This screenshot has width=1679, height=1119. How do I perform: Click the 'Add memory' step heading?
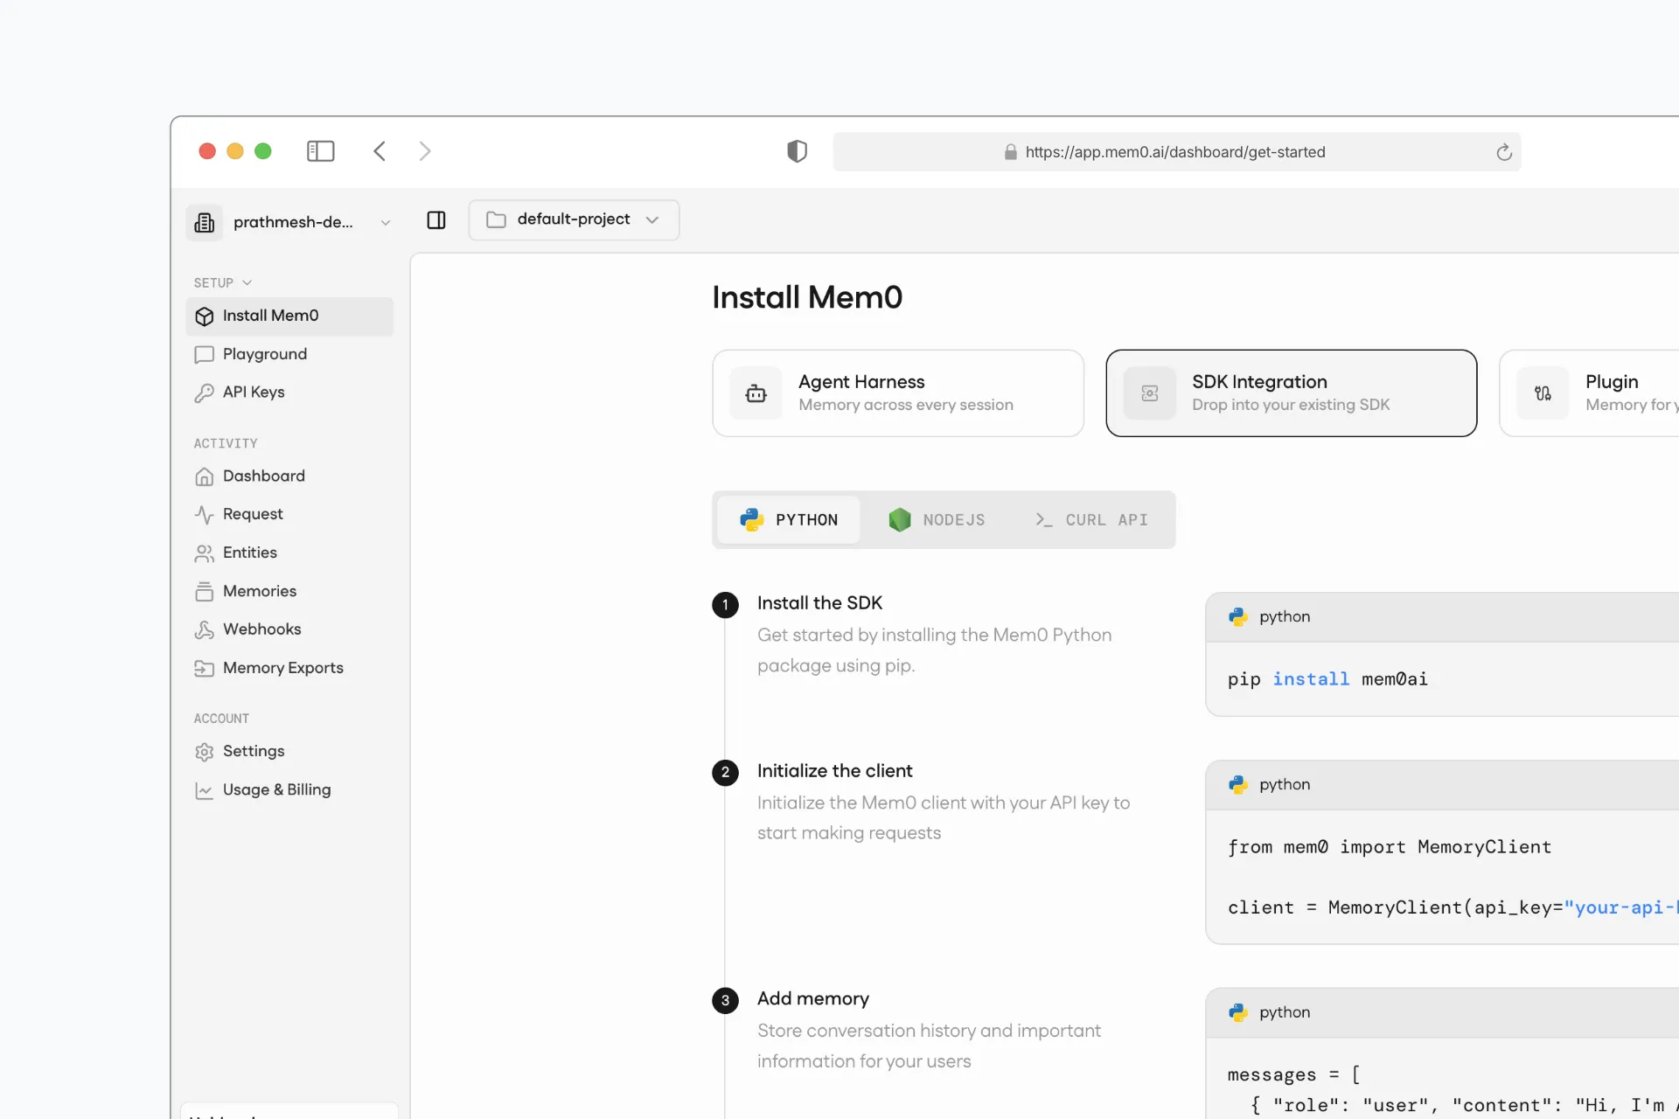[x=813, y=998]
